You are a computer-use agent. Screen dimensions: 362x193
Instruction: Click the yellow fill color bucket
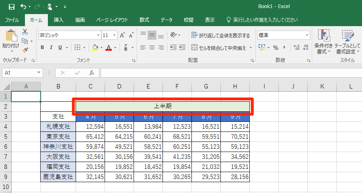coord(95,47)
